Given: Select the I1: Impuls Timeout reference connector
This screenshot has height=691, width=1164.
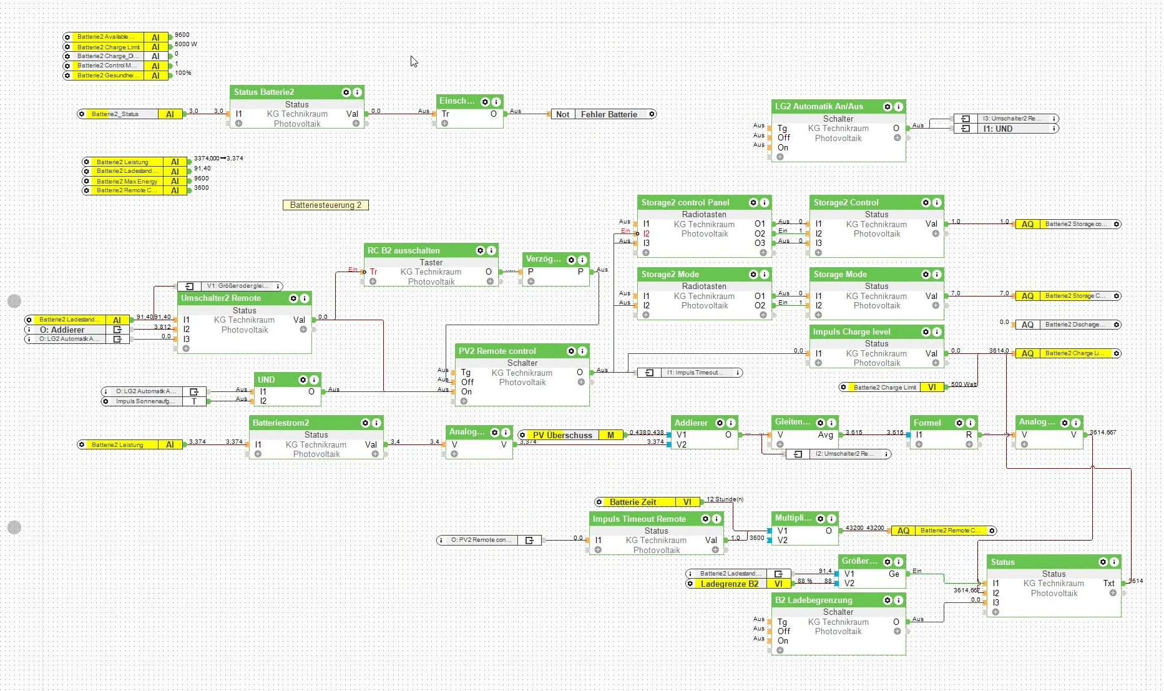Looking at the screenshot, I should (x=690, y=373).
